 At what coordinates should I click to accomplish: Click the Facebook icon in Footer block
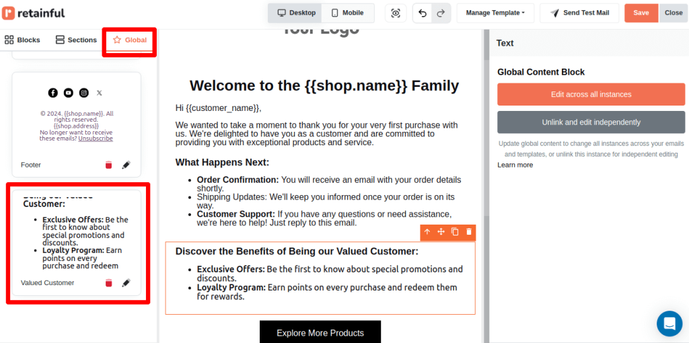click(x=52, y=93)
